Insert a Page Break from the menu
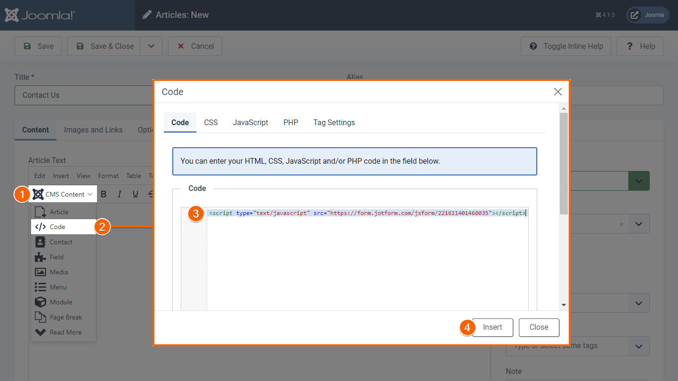 (65, 317)
